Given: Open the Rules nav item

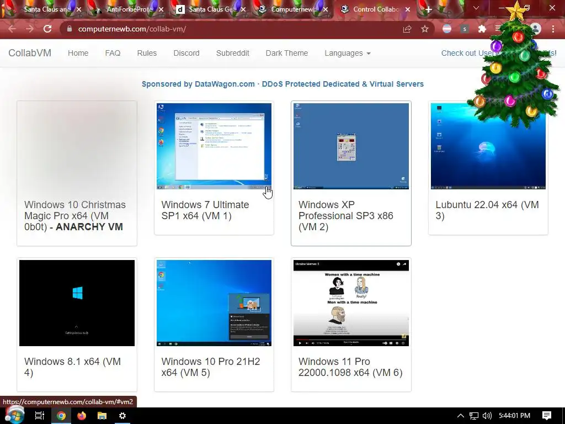Looking at the screenshot, I should [147, 53].
